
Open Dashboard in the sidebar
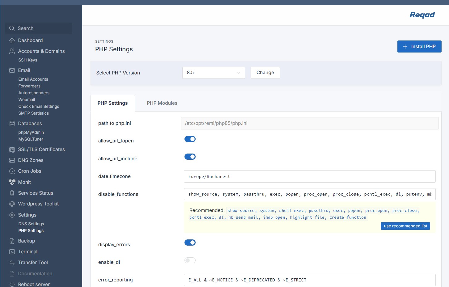tap(30, 40)
